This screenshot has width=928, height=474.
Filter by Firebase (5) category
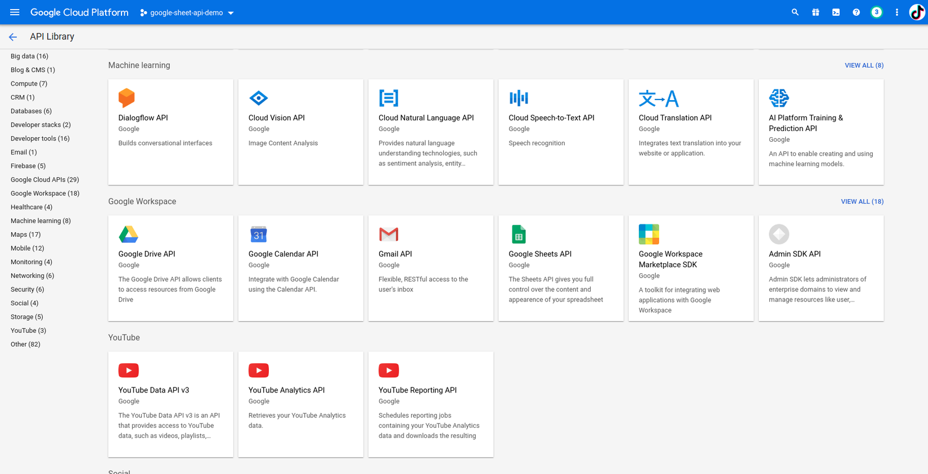[x=28, y=166]
